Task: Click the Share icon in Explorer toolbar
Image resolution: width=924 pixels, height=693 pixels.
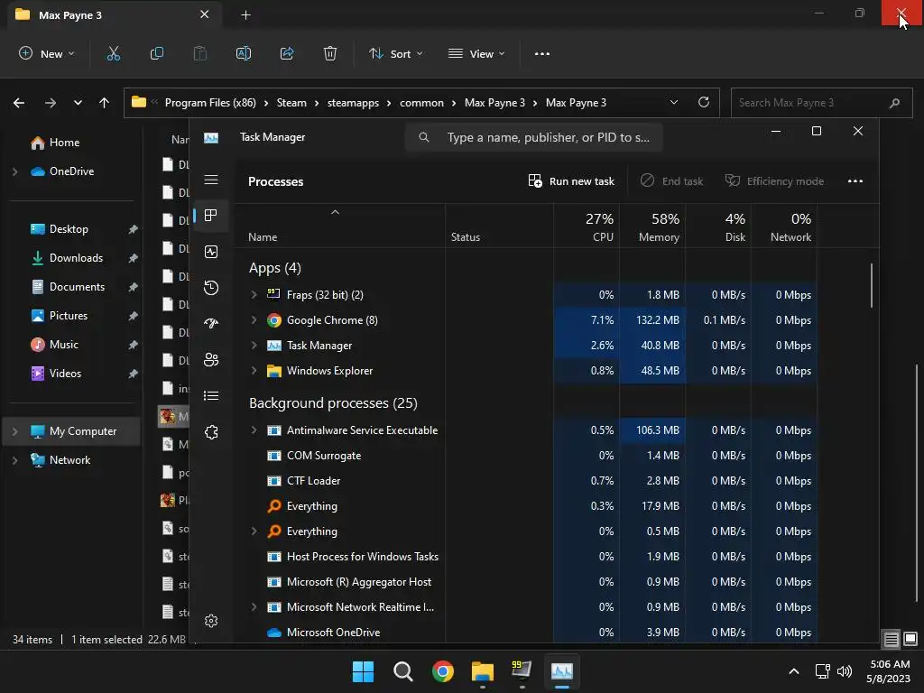Action: [287, 53]
